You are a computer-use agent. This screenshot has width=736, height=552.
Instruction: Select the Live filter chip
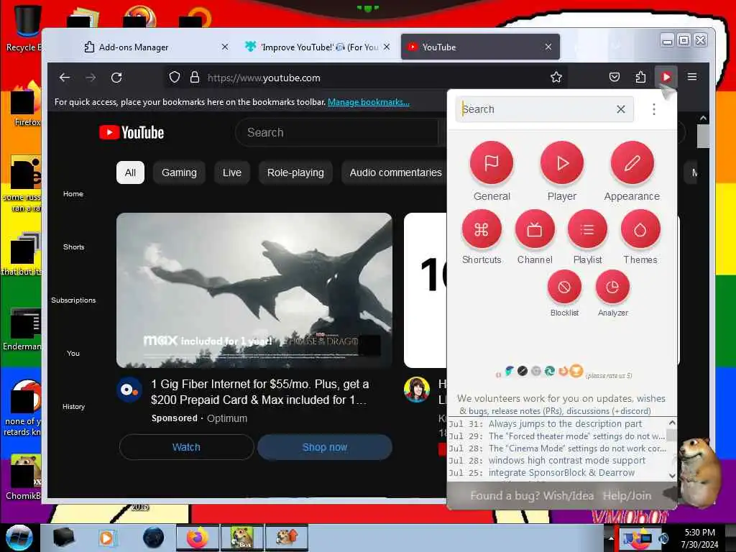(x=232, y=172)
